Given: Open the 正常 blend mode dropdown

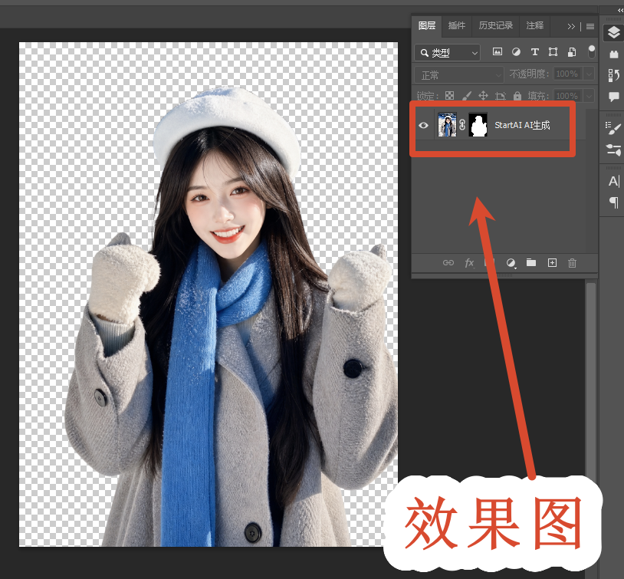Looking at the screenshot, I should (459, 75).
